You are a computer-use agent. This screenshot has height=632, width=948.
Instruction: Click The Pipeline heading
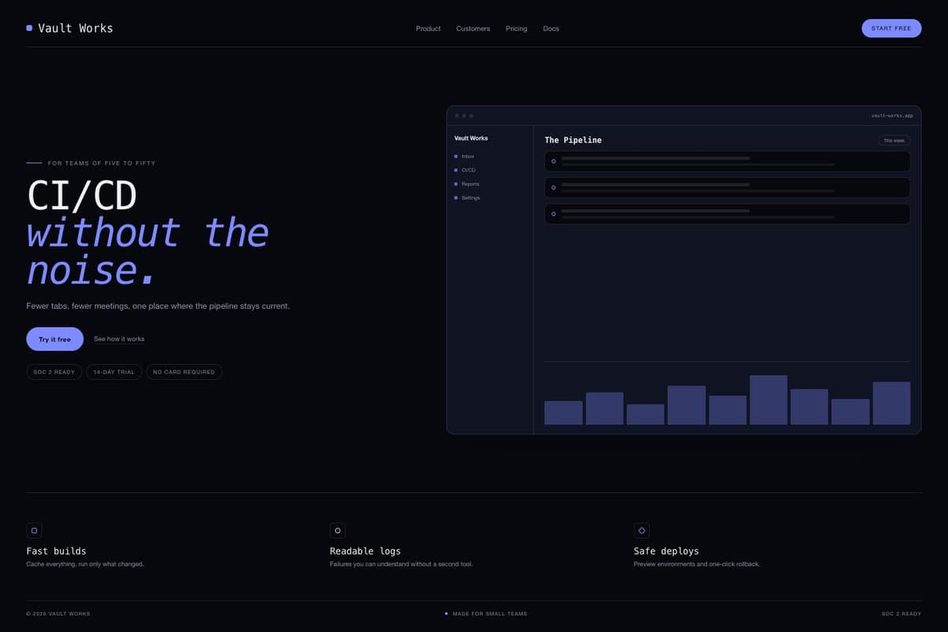[x=573, y=140]
